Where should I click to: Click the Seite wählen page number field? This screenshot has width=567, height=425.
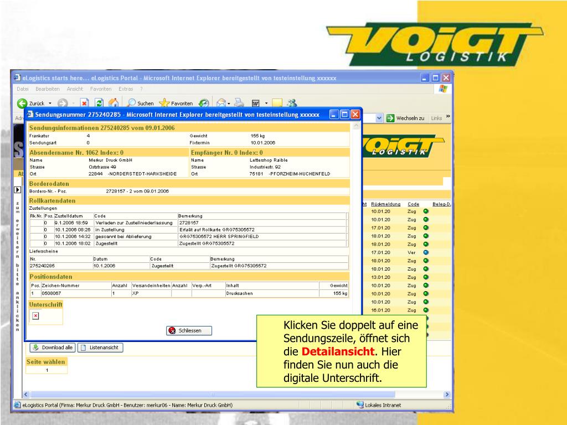pos(47,370)
